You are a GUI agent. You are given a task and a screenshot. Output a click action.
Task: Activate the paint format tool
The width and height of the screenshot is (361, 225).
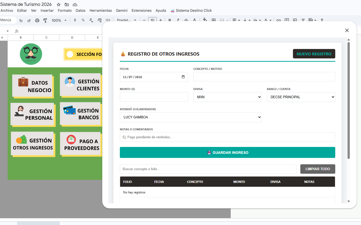tap(45, 20)
